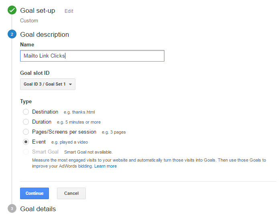Select the Destination goal type

[26, 112]
